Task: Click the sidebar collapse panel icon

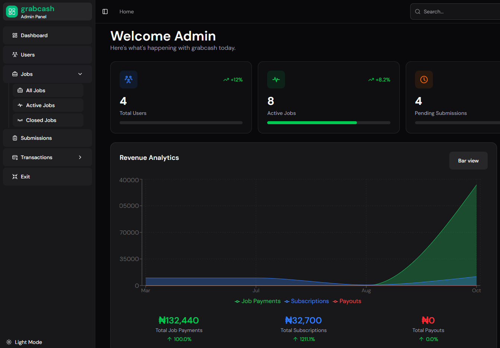Action: pyautogui.click(x=105, y=12)
